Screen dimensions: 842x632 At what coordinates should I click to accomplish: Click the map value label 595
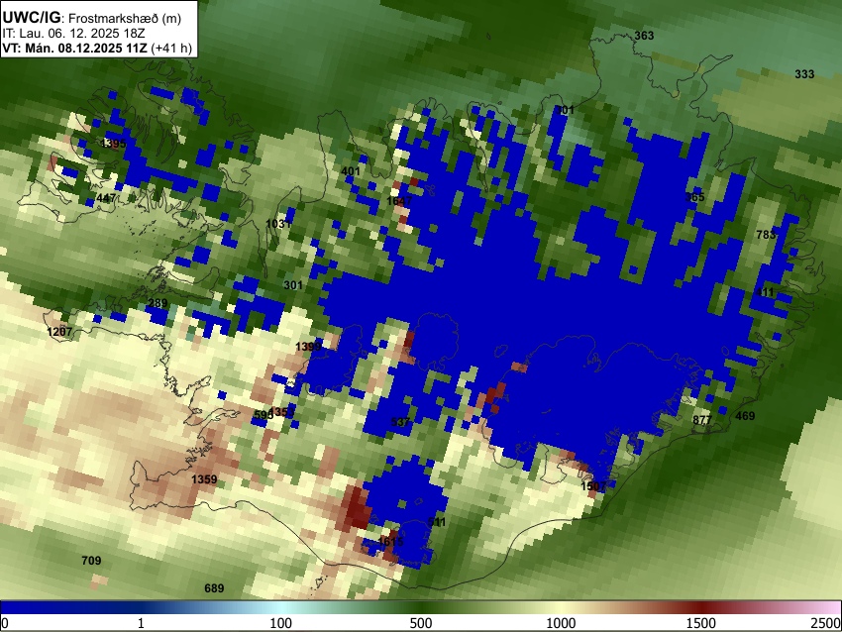tap(263, 415)
